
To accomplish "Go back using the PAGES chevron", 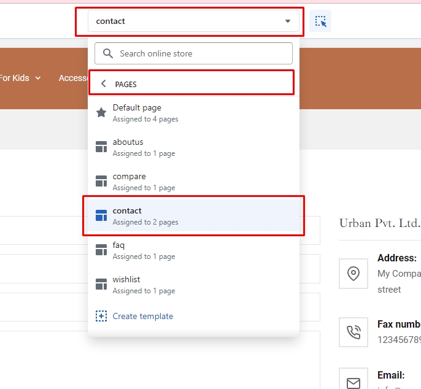I will [103, 83].
